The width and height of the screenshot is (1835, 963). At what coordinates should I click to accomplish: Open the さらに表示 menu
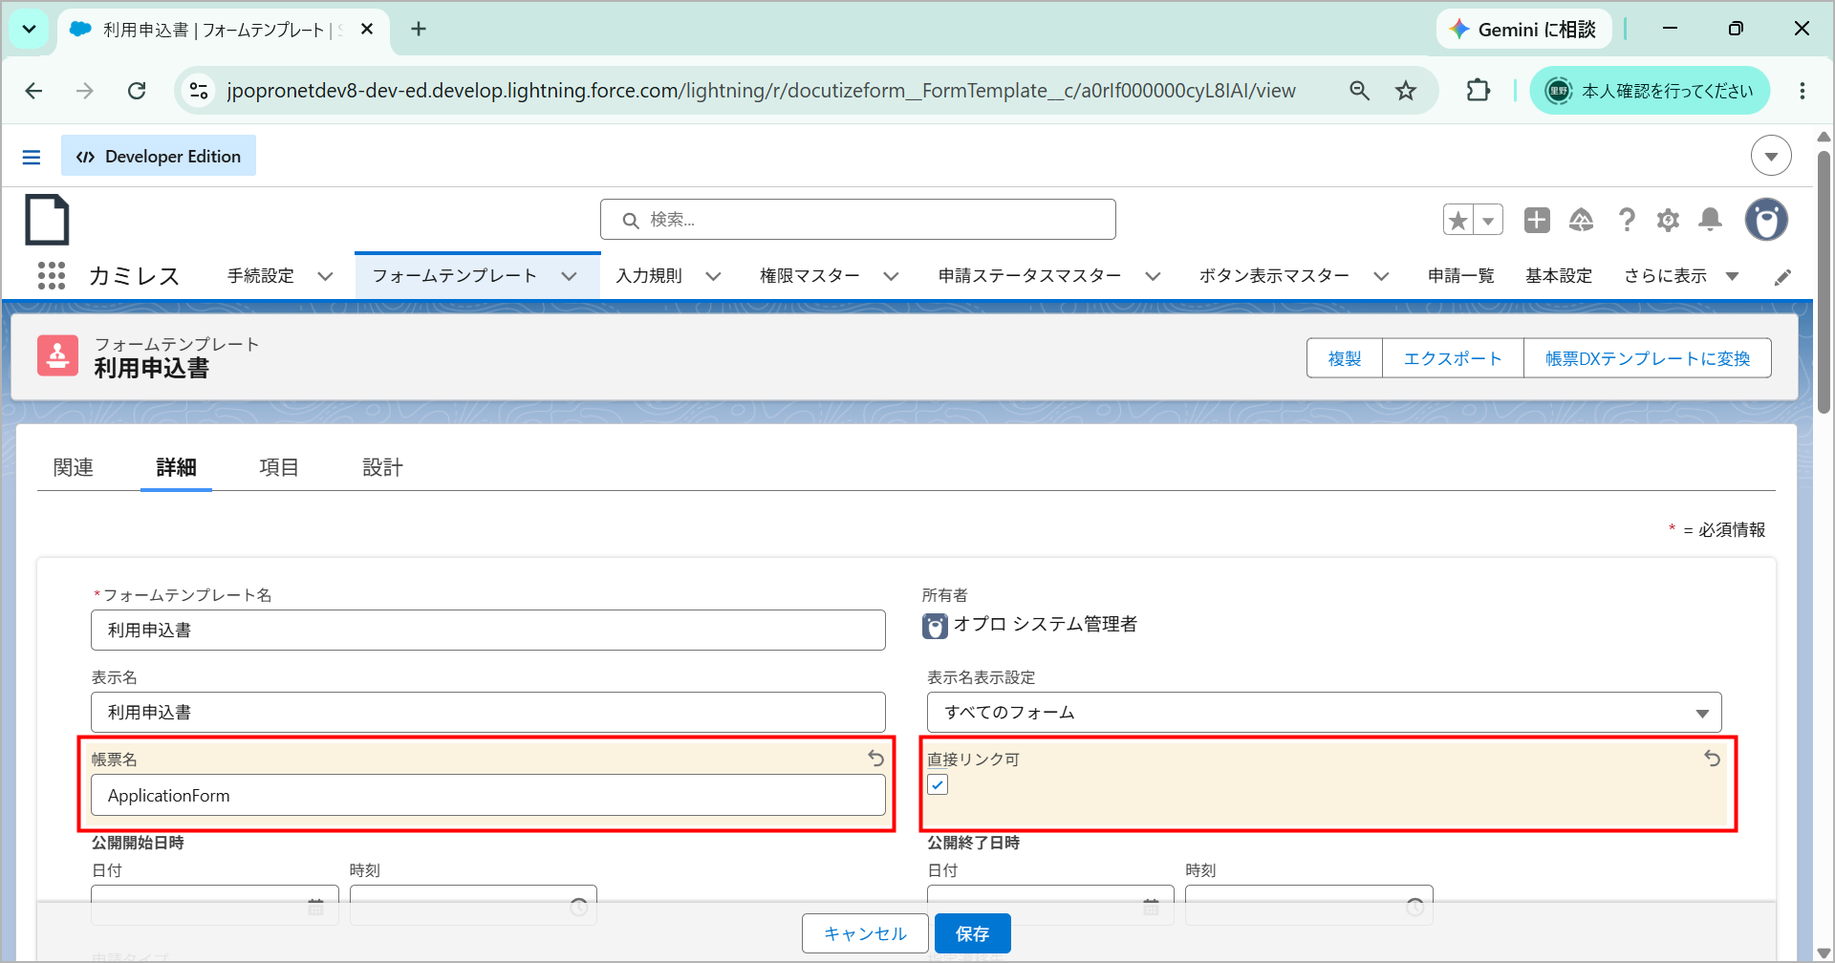pos(1681,276)
